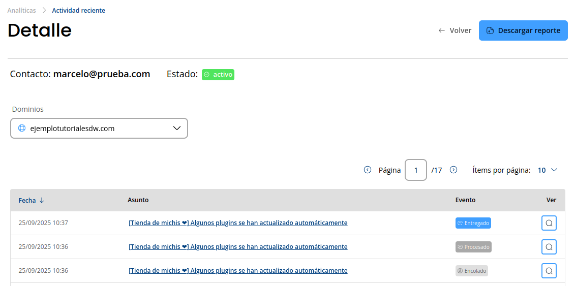
Task: Expand the Dominios dropdown chevron
Action: (177, 129)
